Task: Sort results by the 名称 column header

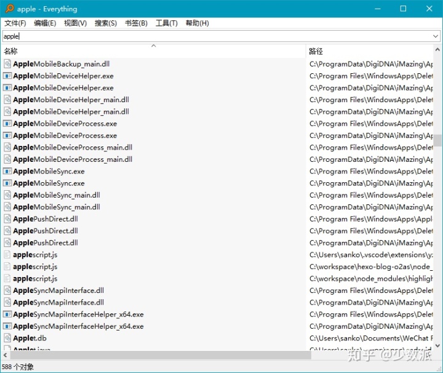Action: (153, 51)
